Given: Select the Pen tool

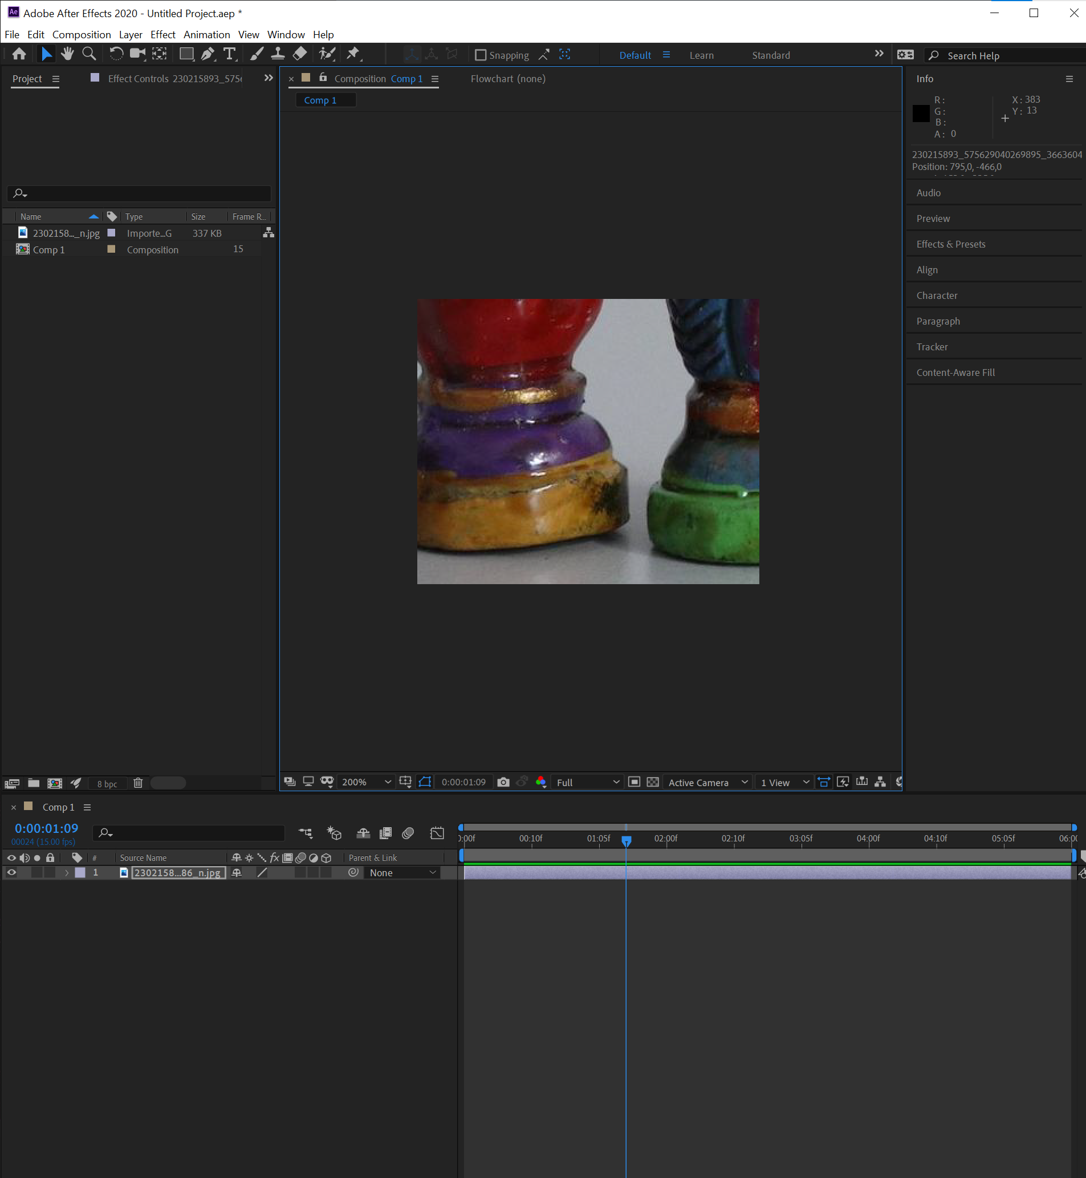Looking at the screenshot, I should click(x=208, y=54).
